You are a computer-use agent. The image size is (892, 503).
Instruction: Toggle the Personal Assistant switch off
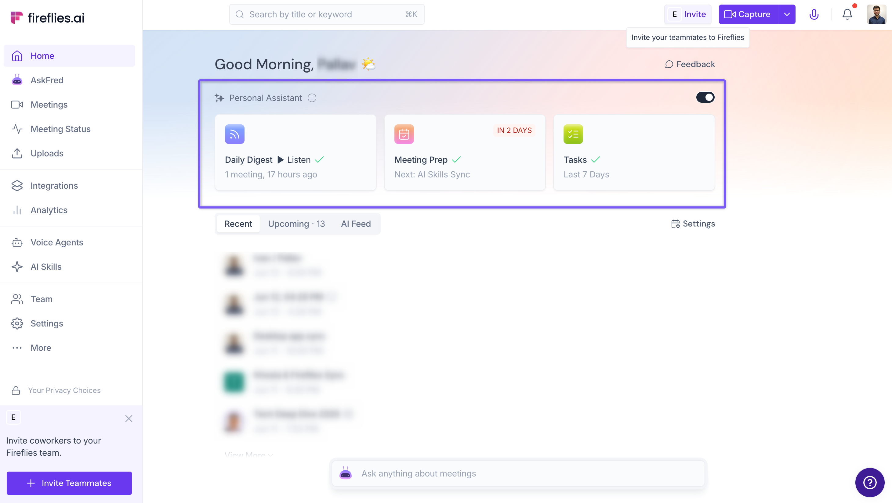(705, 98)
